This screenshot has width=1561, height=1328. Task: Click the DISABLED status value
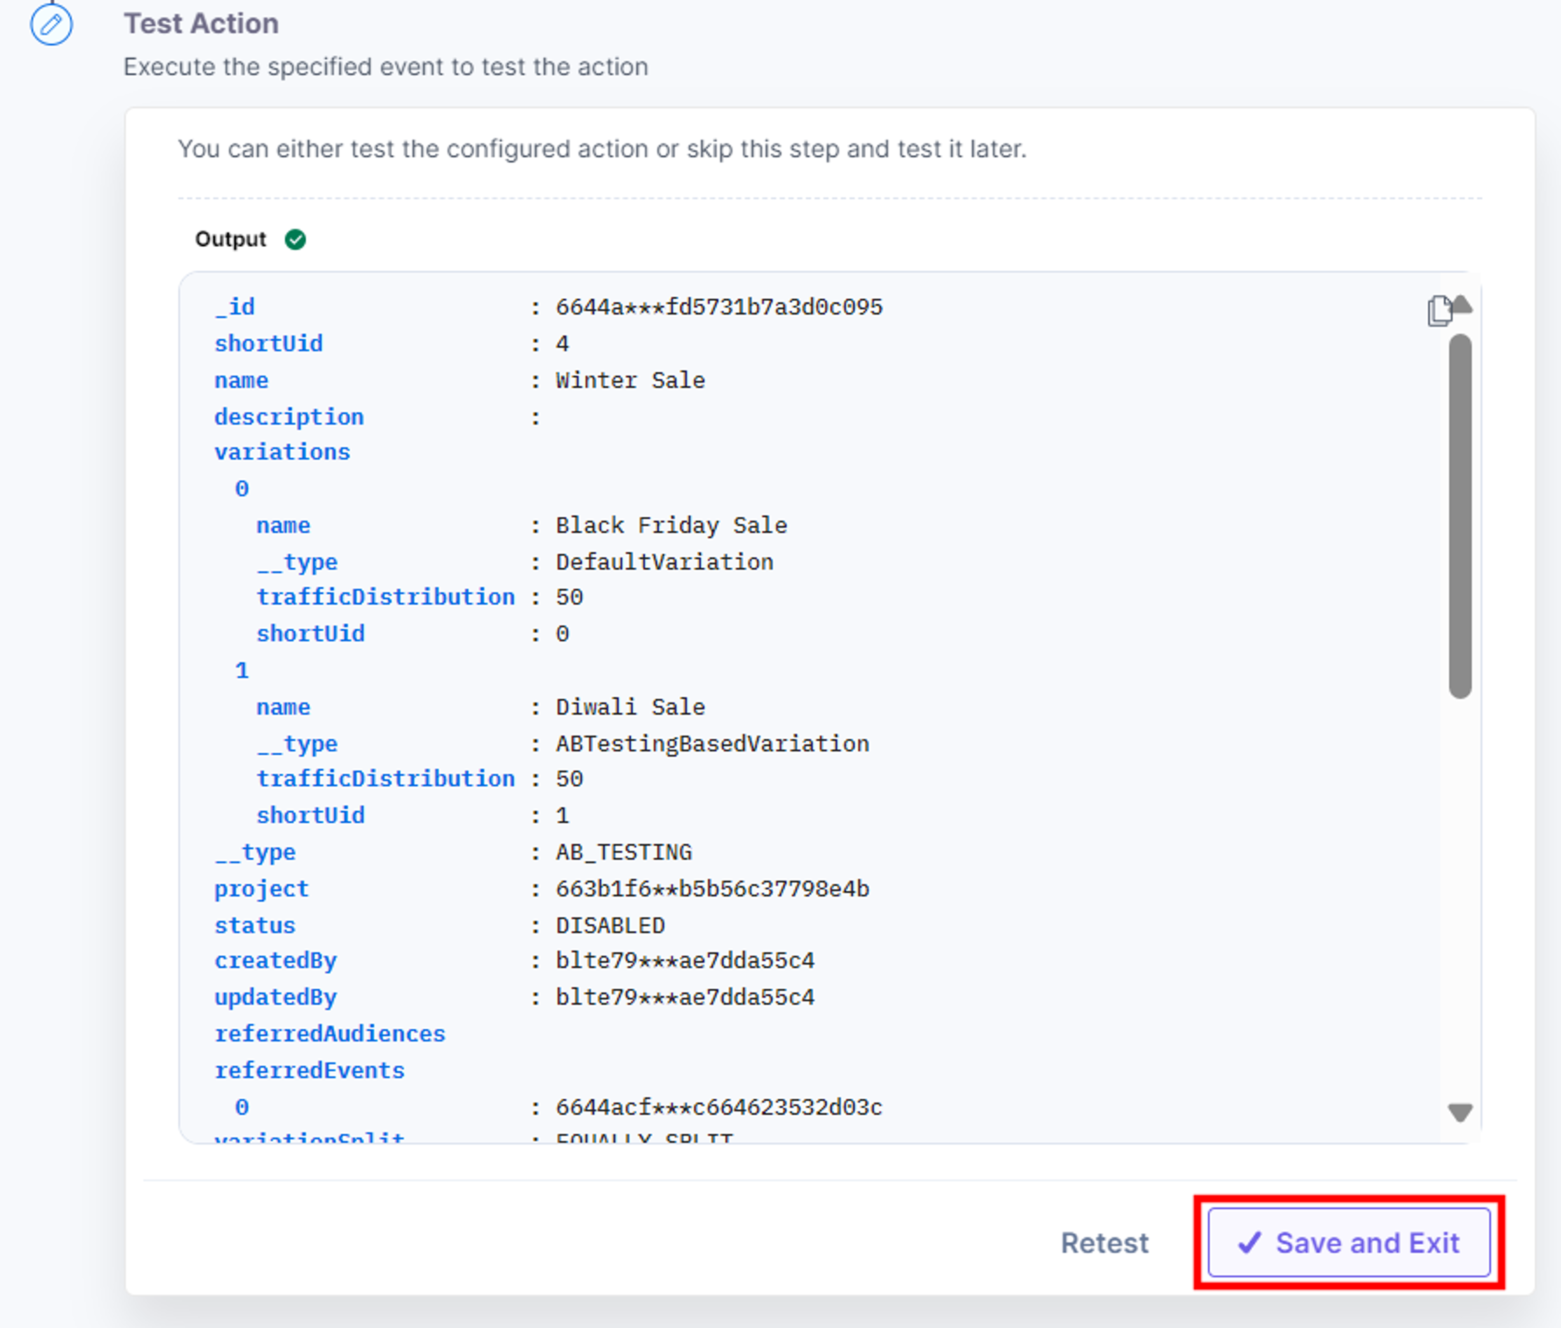[x=610, y=925]
